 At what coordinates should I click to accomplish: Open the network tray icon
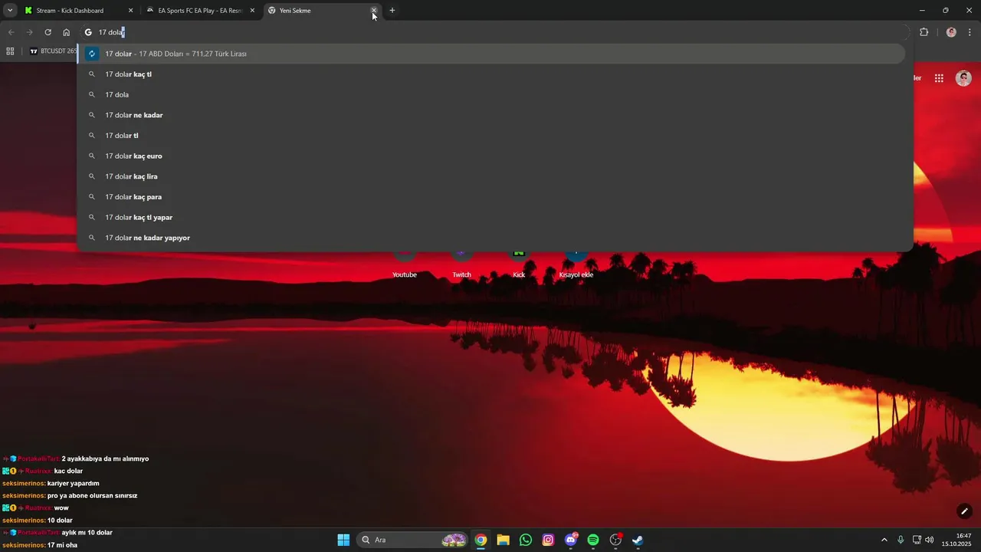point(917,540)
